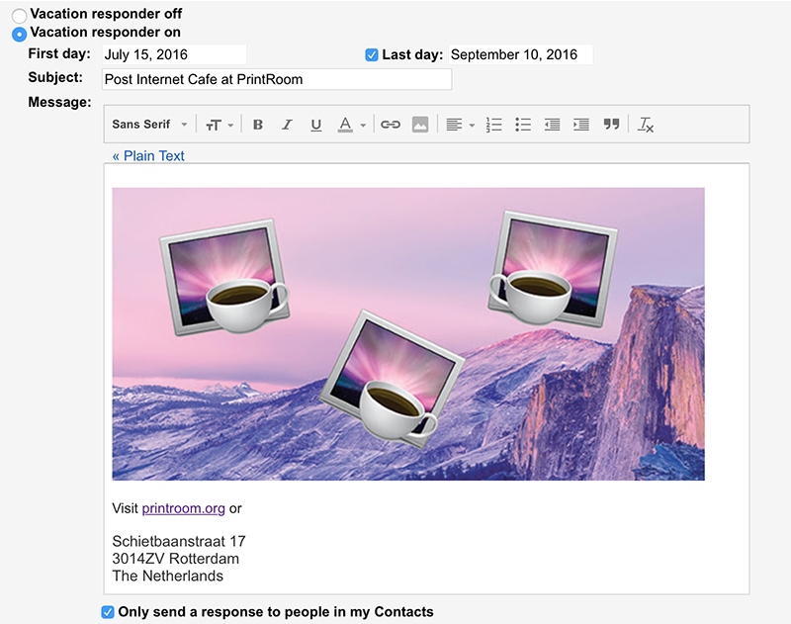Viewport: 791px width, 624px height.
Task: Remove formatting with the clear icon
Action: click(646, 125)
